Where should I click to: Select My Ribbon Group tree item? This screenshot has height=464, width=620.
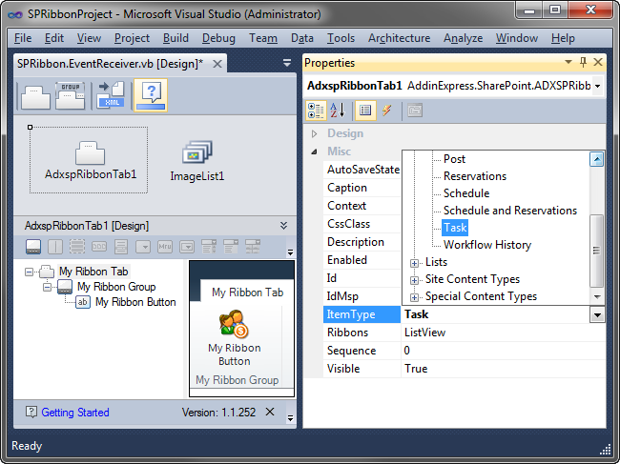click(x=116, y=287)
